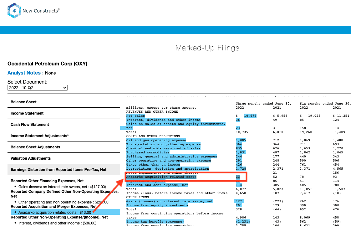Click the highlighted 1,005 value
This screenshot has width=351, height=226.
tap(241, 140)
